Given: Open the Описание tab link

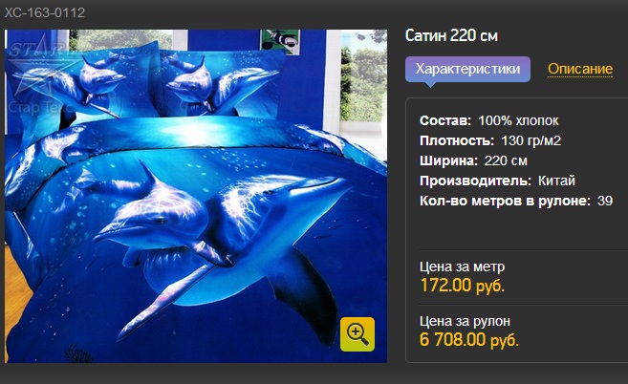Looking at the screenshot, I should [580, 69].
